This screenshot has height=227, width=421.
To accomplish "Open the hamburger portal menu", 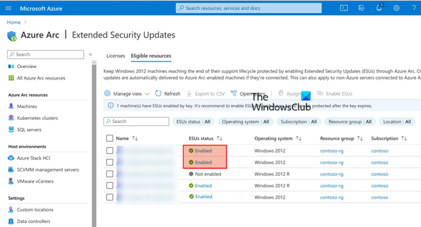I will pyautogui.click(x=8, y=8).
